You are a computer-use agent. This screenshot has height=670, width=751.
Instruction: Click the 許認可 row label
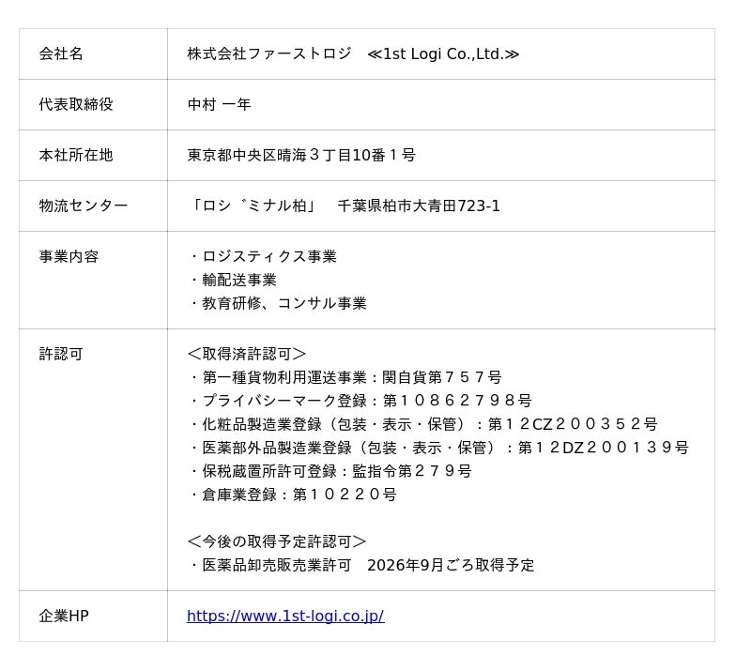pyautogui.click(x=61, y=355)
